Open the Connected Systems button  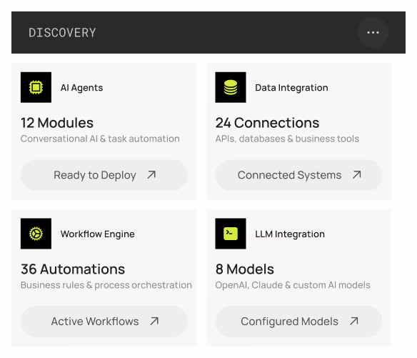(x=298, y=175)
